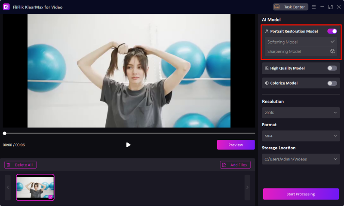Screen dimensions: 344x206
Task: Click the FliFlik KlearMax app logo icon
Action: tap(6, 7)
